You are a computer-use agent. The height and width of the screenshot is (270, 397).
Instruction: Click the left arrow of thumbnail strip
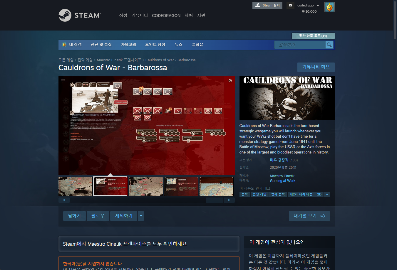64,200
